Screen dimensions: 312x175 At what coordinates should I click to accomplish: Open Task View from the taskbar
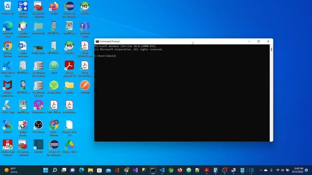[64, 170]
